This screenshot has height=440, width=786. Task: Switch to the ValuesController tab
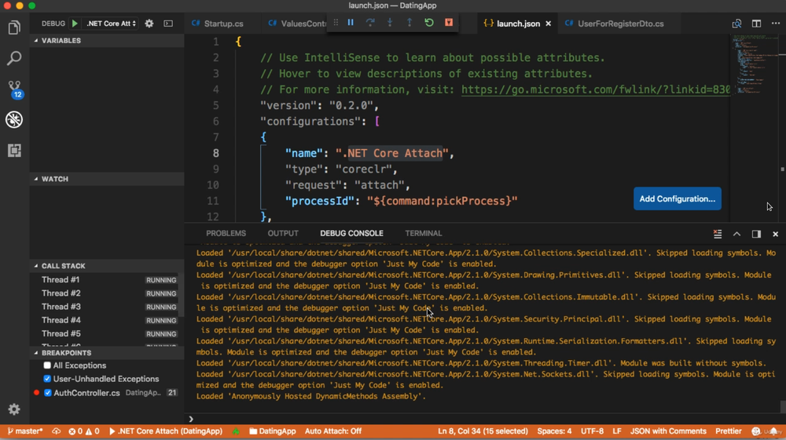tap(298, 24)
